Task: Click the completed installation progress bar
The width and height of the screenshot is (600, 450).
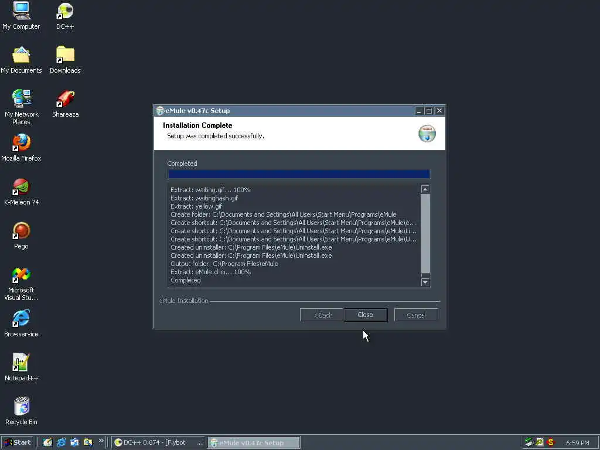Action: click(299, 175)
